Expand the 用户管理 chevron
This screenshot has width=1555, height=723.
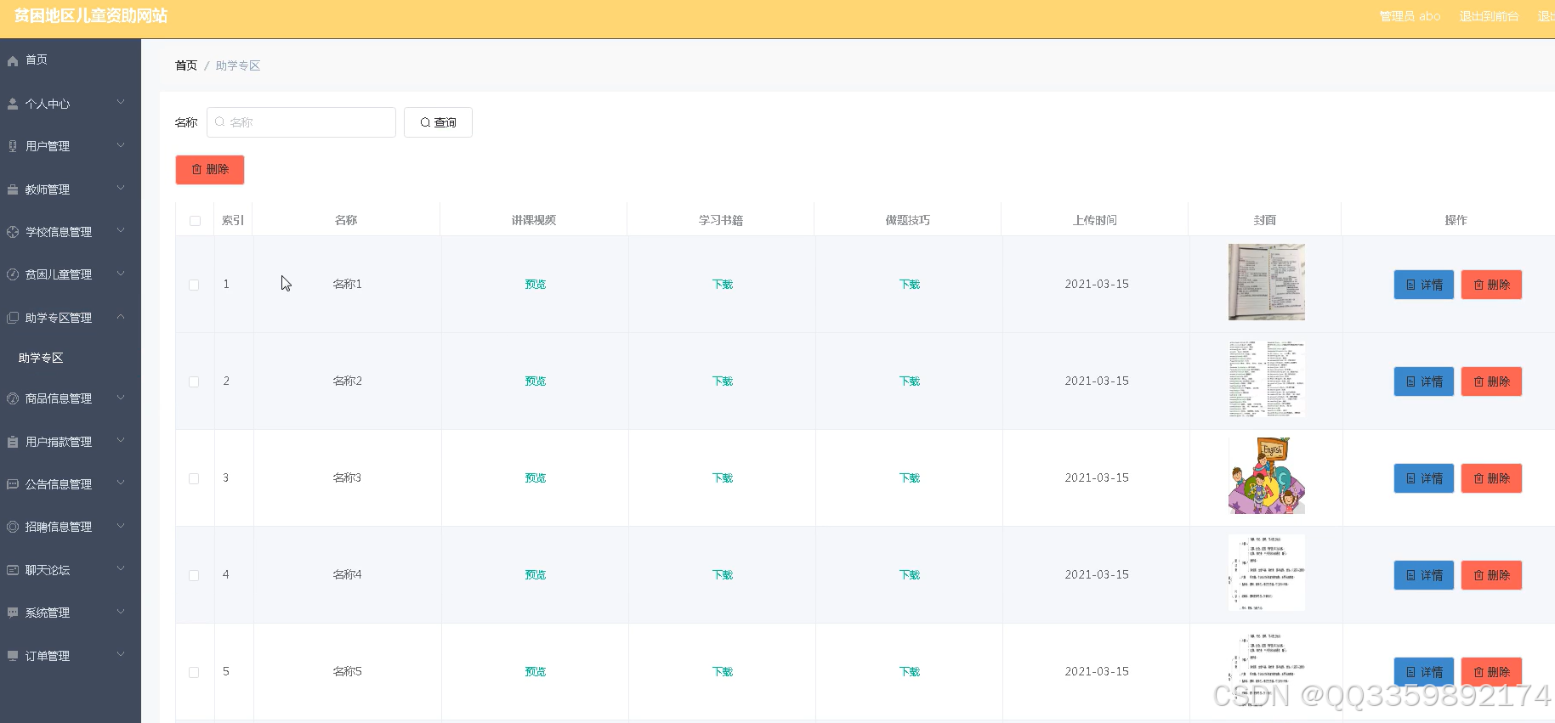point(121,145)
